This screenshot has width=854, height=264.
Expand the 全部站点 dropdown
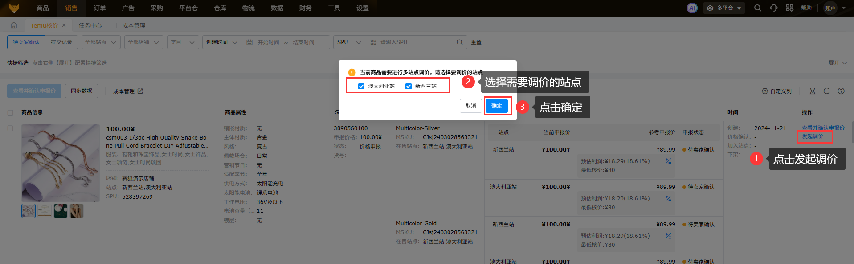[x=100, y=42]
